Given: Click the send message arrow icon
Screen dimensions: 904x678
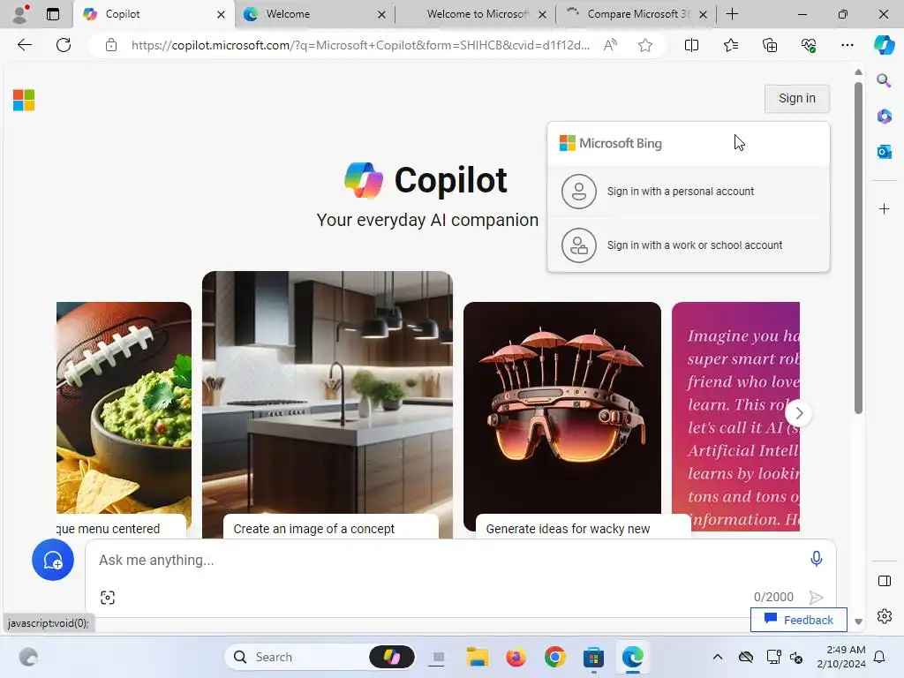Looking at the screenshot, I should pyautogui.click(x=816, y=598).
